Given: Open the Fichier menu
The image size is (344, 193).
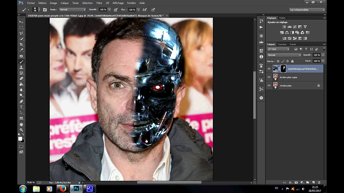Looking at the screenshot, I should tap(31, 3).
